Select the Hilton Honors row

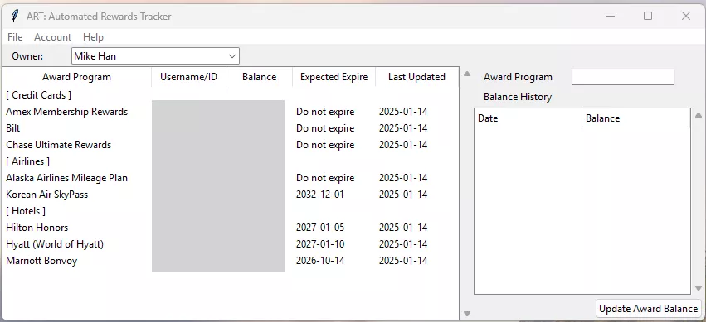tap(230, 228)
